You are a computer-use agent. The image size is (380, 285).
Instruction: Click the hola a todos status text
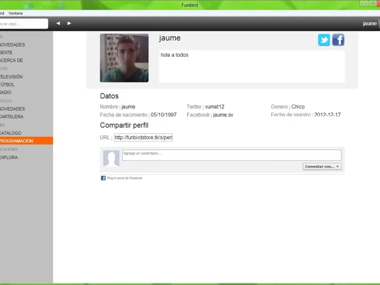pos(174,55)
